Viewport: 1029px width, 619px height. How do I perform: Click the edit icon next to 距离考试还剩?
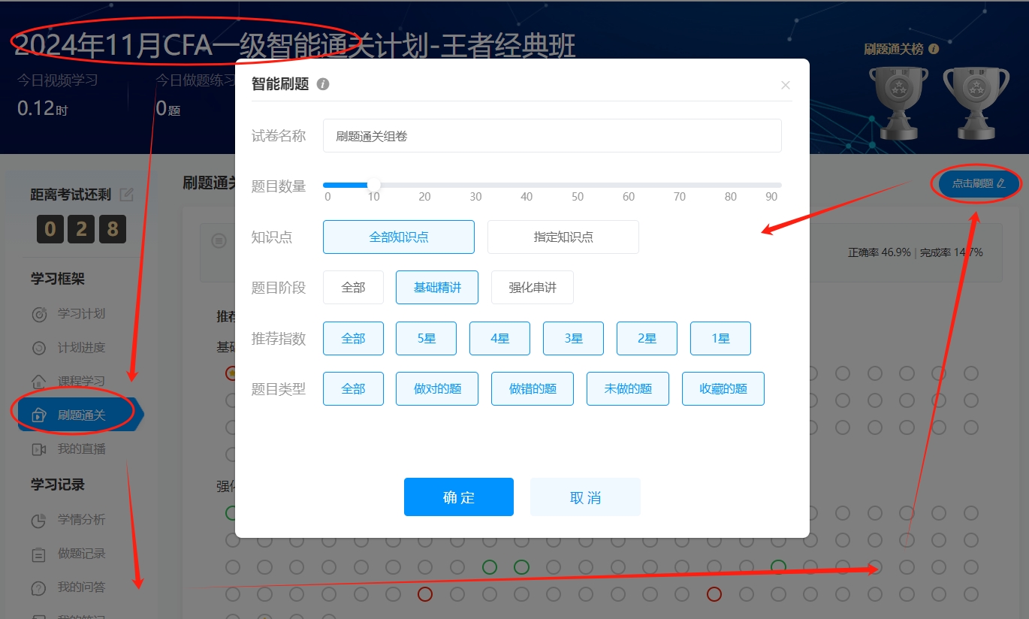click(127, 195)
